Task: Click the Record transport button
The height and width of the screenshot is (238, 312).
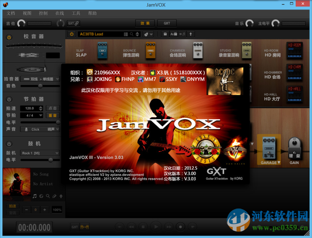Action: (x=180, y=227)
